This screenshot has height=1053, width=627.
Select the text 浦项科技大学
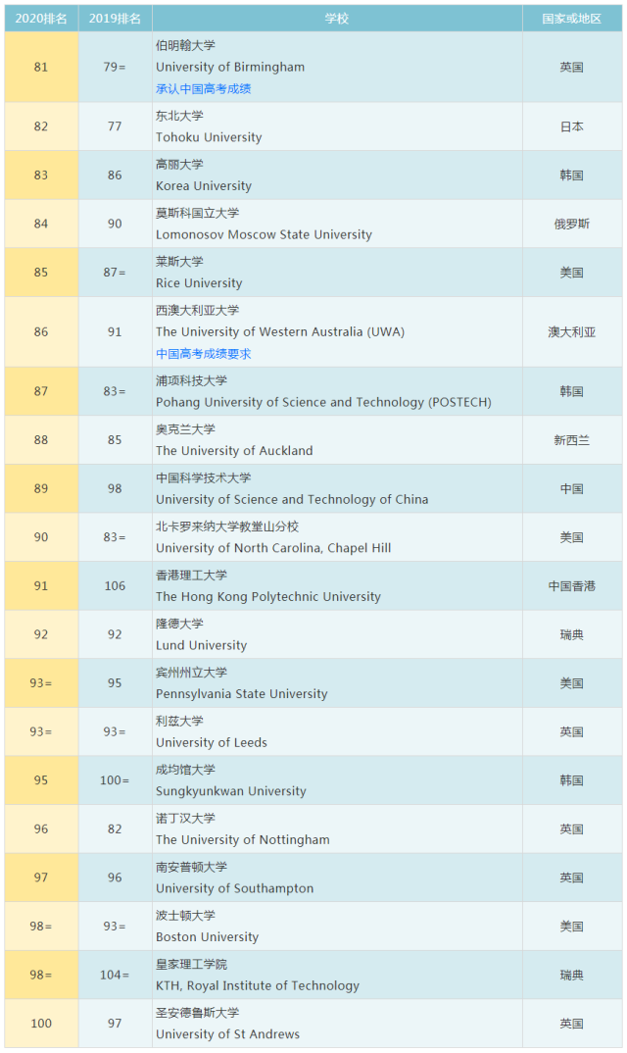[x=191, y=380]
